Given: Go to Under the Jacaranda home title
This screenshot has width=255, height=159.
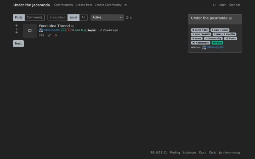Looking at the screenshot, I should [31, 5].
